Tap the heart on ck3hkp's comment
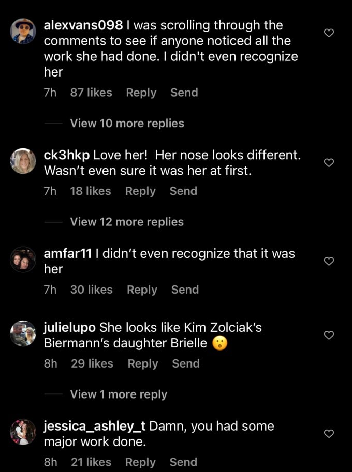The width and height of the screenshot is (352, 472). (x=329, y=162)
